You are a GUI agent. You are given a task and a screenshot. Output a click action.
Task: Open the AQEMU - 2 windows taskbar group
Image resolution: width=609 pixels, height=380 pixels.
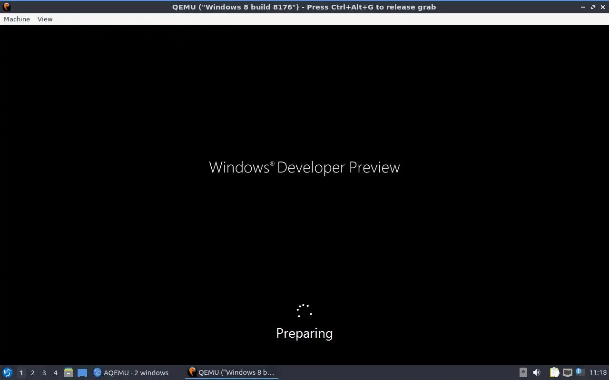click(131, 372)
